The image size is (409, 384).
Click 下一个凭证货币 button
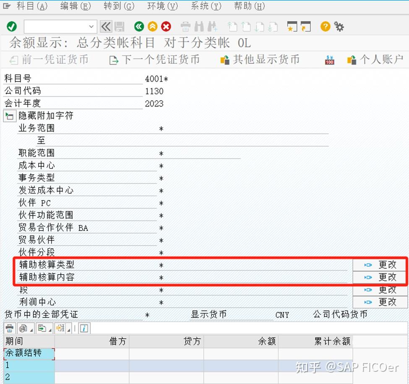point(154,60)
